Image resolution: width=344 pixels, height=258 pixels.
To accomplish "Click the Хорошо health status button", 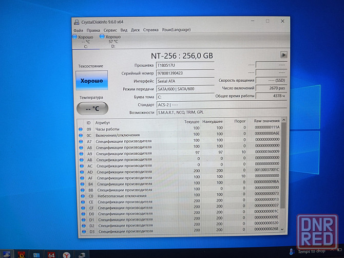I will tap(92, 80).
